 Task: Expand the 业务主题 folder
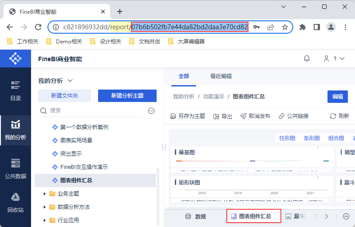[44, 194]
